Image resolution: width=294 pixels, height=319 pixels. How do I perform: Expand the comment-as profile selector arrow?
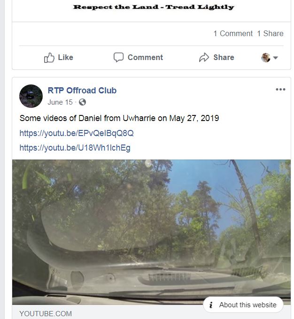(276, 58)
